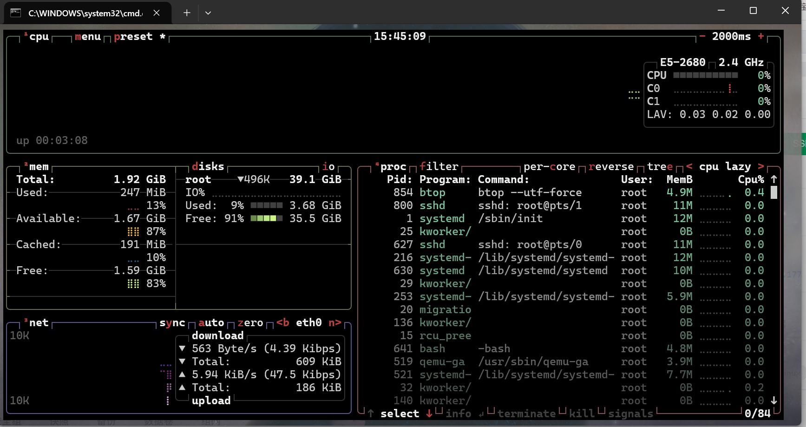The height and width of the screenshot is (427, 806).
Task: Minimize the terminal window
Action: [x=721, y=11]
